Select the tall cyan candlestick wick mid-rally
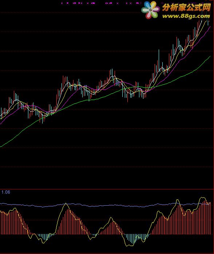 pos(159,61)
